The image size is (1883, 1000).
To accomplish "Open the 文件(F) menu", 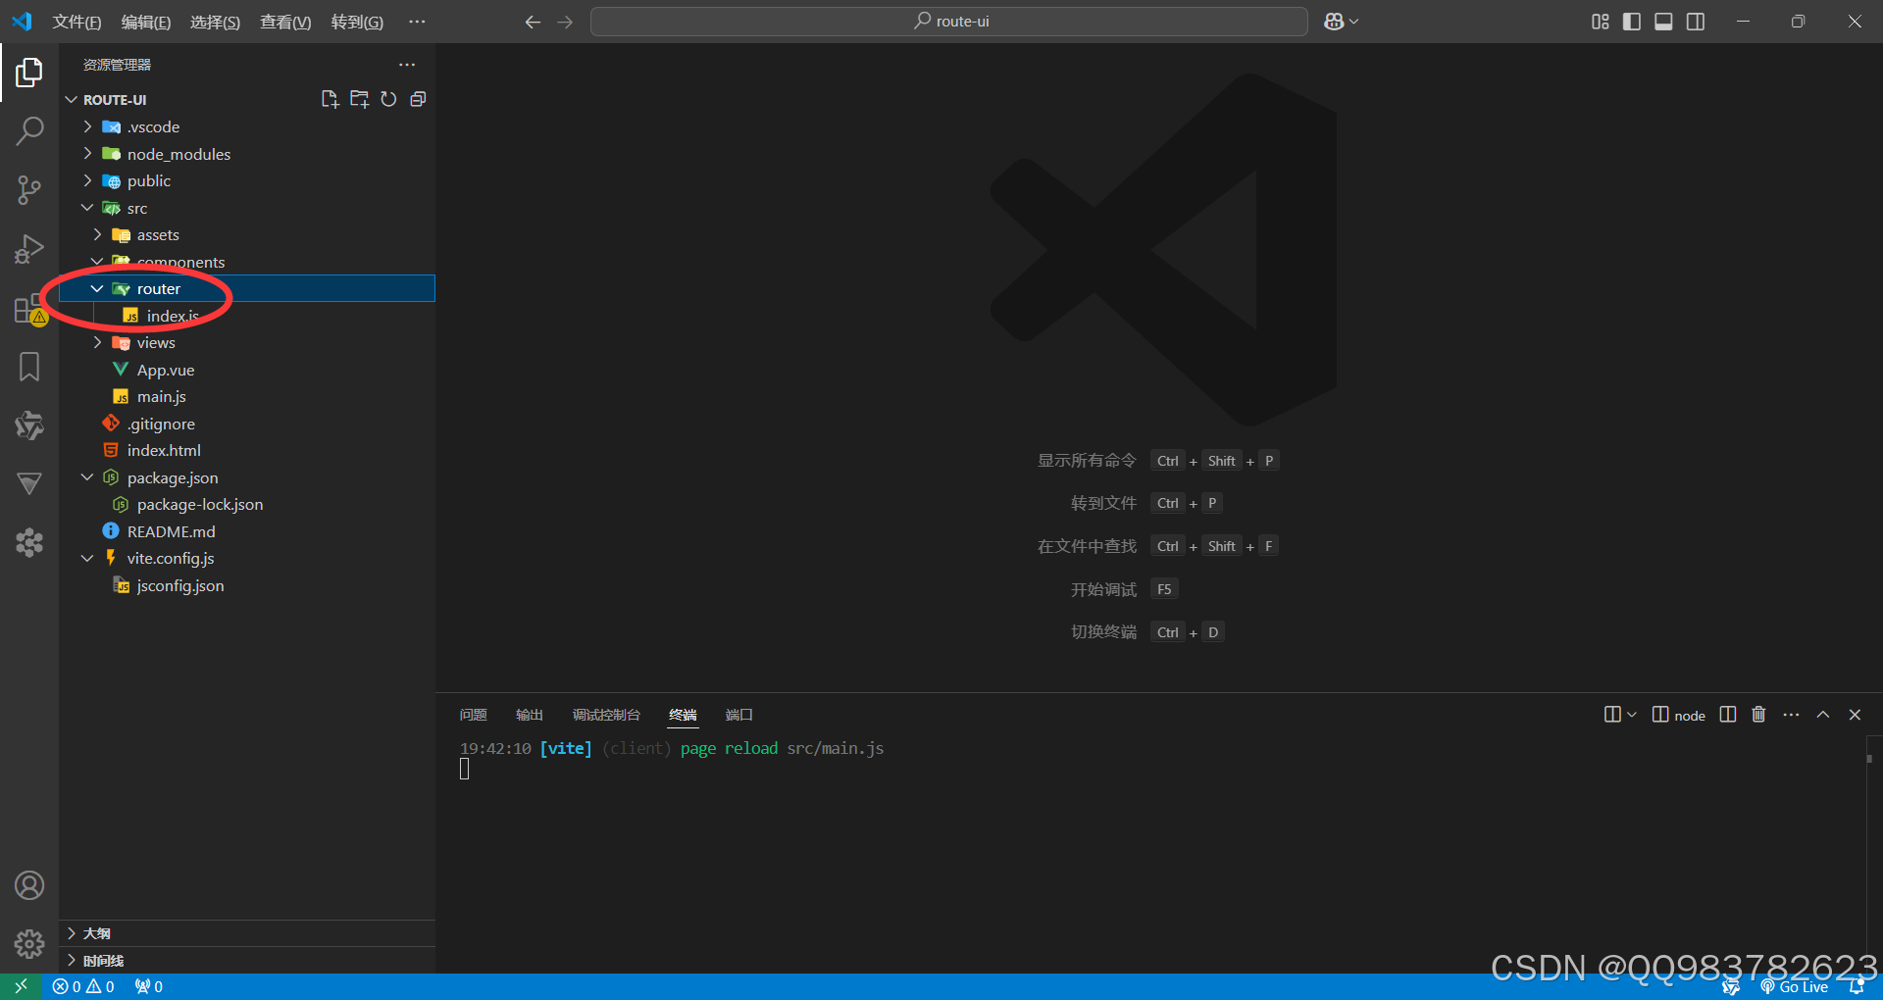I will 76,22.
